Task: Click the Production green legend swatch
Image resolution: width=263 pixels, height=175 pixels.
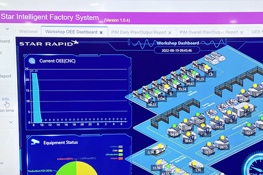Action: click(x=121, y=154)
